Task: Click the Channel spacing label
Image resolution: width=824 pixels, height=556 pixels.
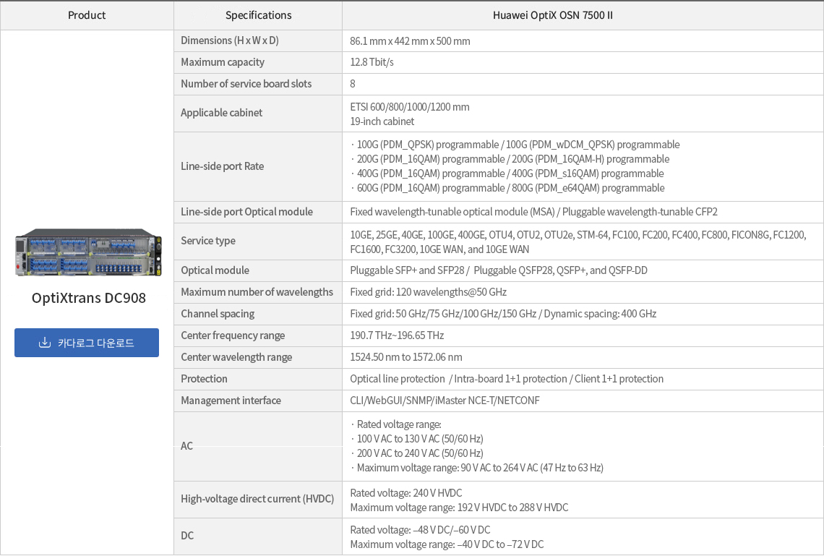Action: click(218, 314)
